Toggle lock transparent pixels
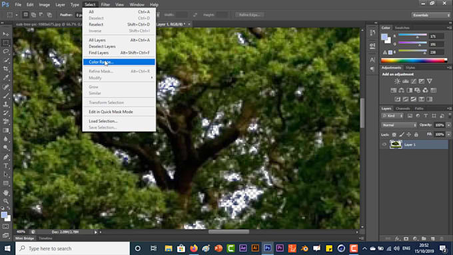The height and width of the screenshot is (255, 453). click(x=394, y=134)
